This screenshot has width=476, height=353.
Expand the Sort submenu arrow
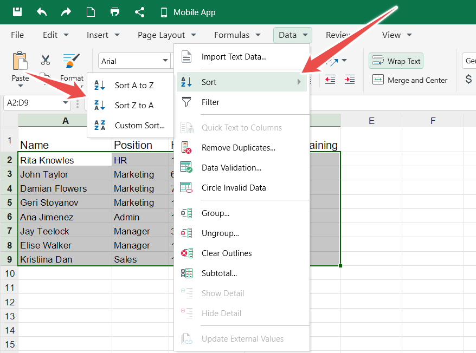[299, 82]
